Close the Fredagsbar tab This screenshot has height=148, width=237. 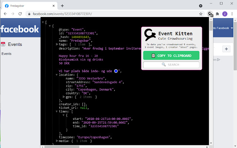53,6
